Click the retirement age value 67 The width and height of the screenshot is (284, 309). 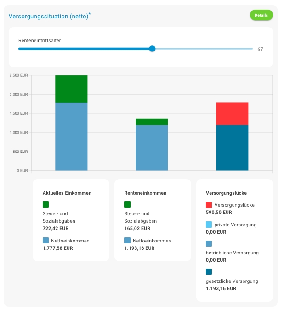point(260,49)
